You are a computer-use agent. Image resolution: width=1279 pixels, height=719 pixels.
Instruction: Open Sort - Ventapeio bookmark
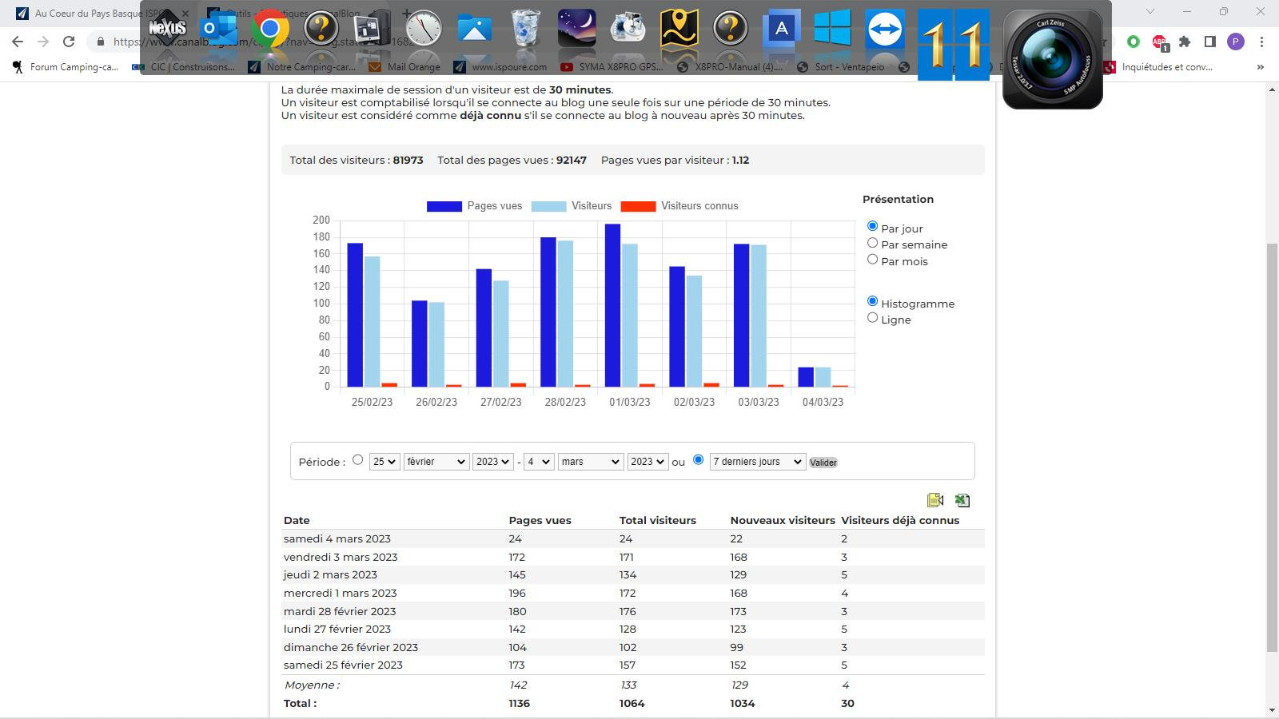point(840,67)
